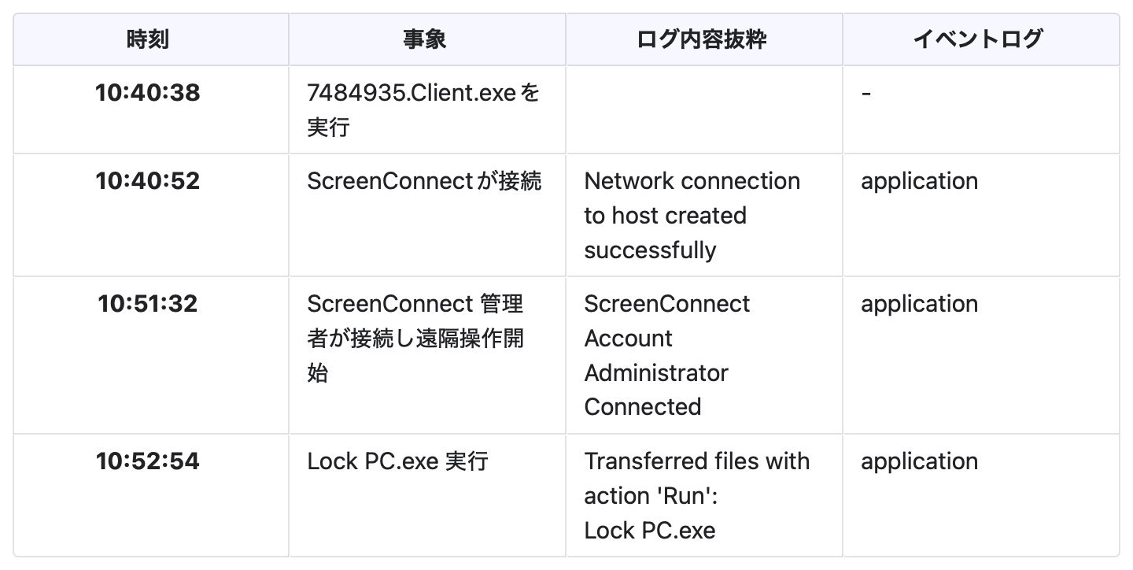This screenshot has height=570, width=1133.
Task: Select the ScreenConnectが接続 event cell
Action: tap(424, 181)
